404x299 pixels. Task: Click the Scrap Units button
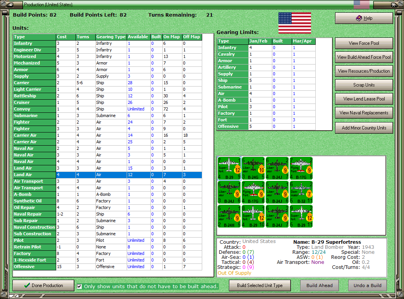(364, 85)
